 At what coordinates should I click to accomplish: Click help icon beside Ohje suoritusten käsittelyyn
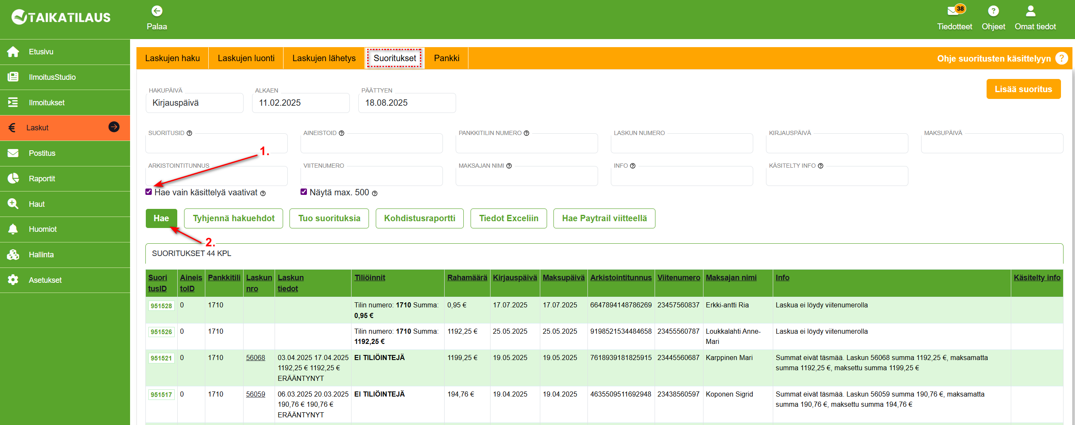[x=1061, y=58]
